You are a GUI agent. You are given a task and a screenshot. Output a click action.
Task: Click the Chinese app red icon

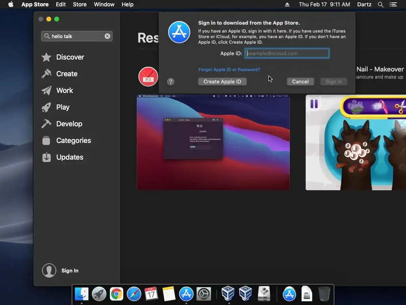[148, 77]
